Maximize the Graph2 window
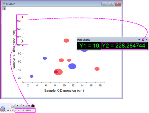Screen dimensions: 149x113 (x=111, y=4)
